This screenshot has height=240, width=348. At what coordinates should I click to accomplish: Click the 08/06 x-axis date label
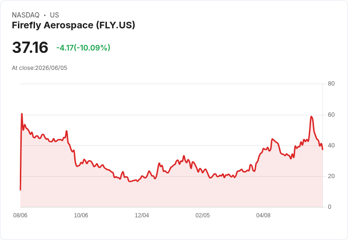point(20,215)
